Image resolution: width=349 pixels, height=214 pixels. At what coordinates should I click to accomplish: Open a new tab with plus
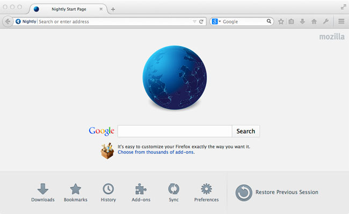coord(113,9)
